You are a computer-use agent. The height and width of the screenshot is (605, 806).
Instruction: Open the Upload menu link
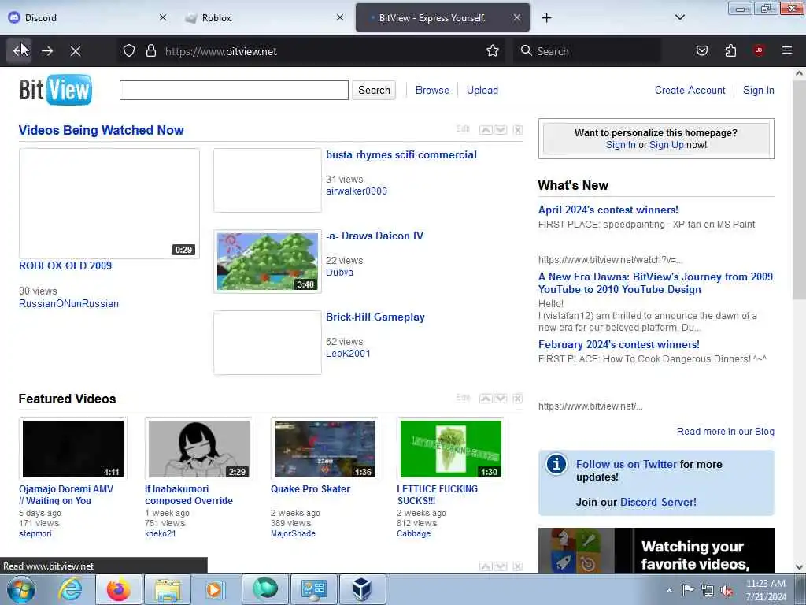tap(482, 90)
